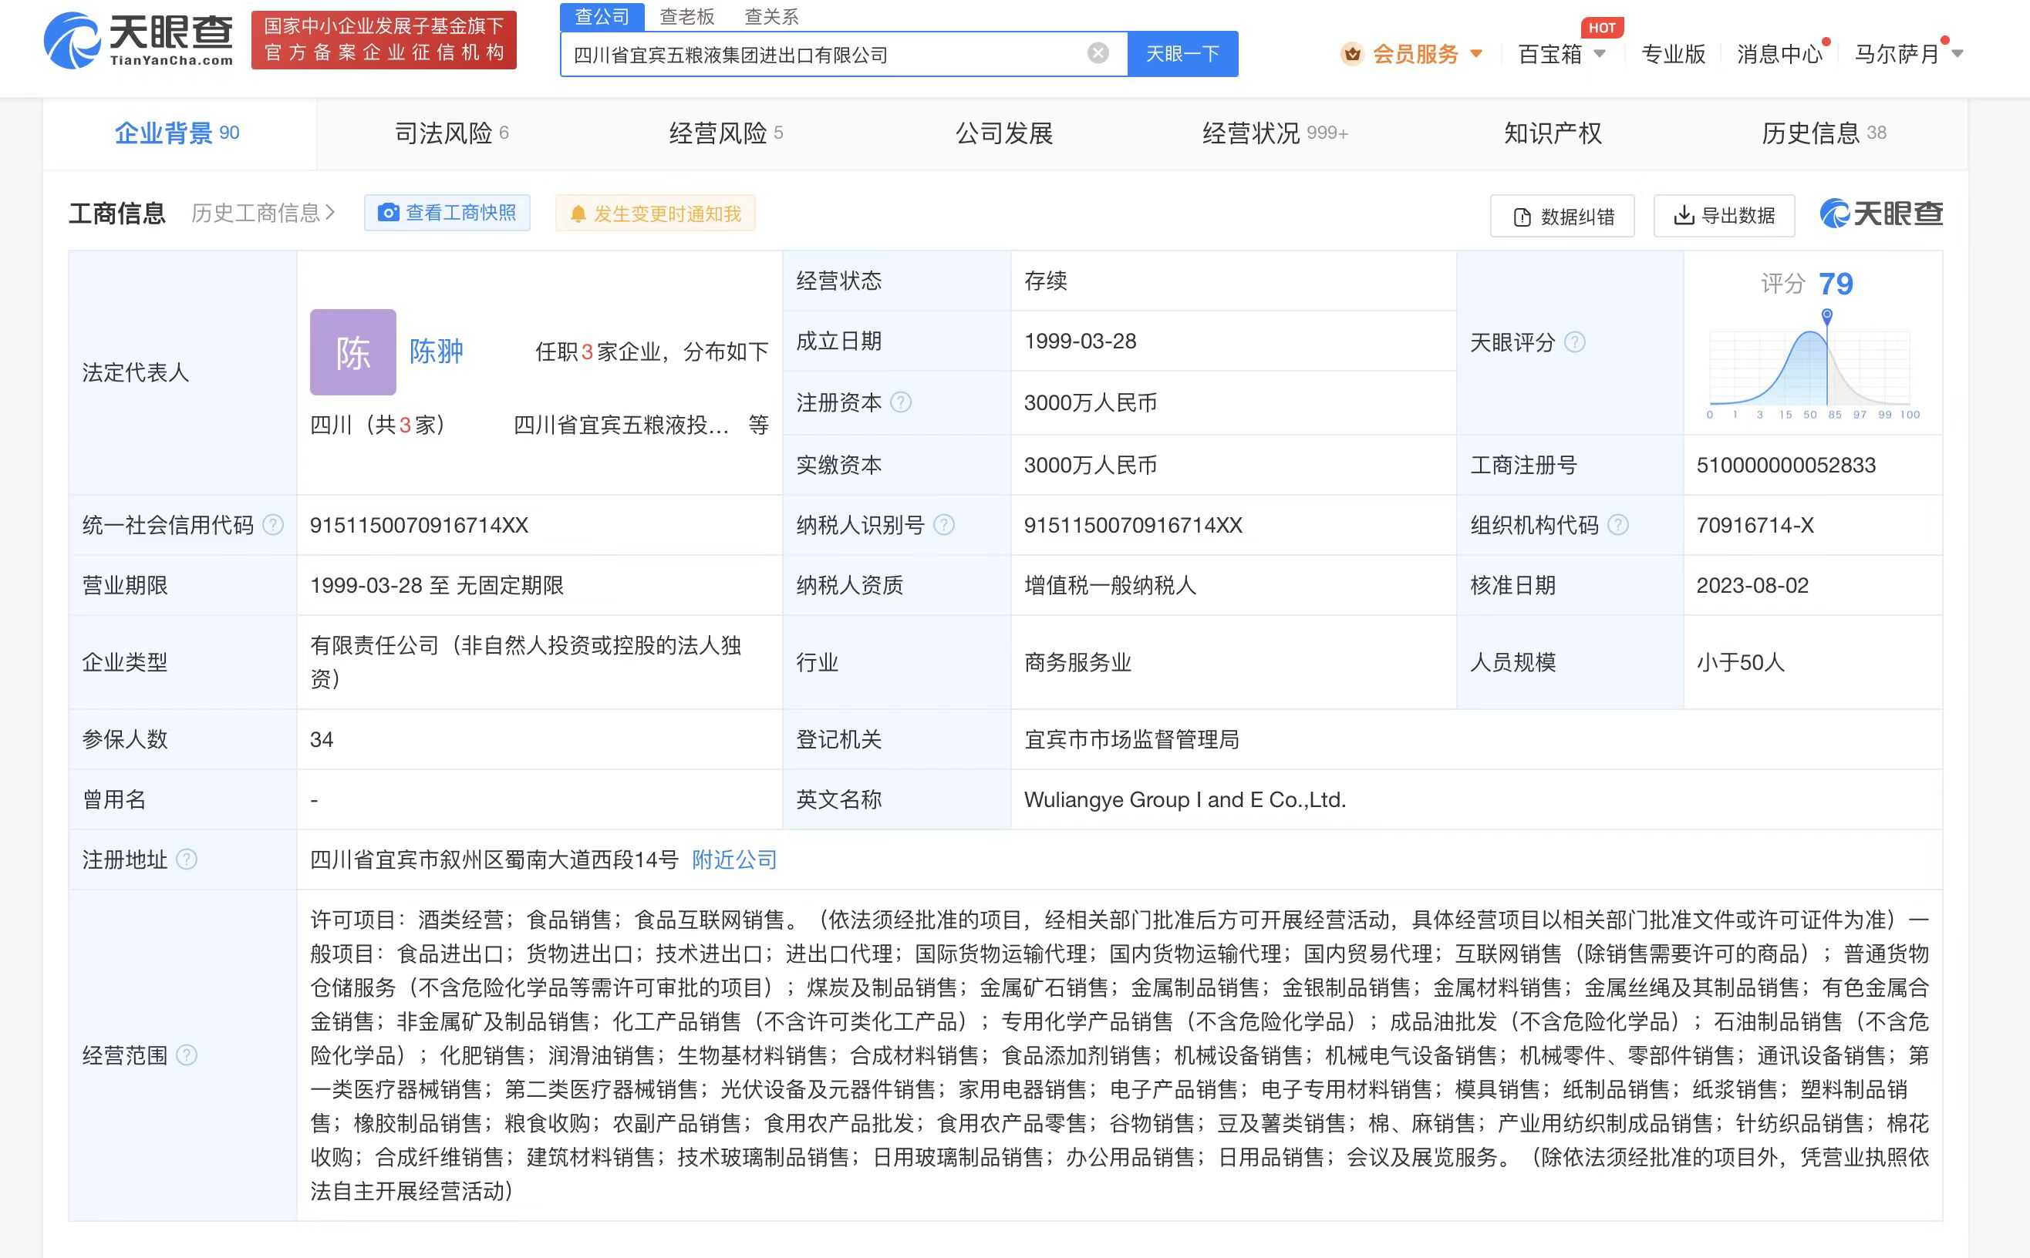Click help icon next to 注册资本
This screenshot has width=2030, height=1258.
click(901, 402)
